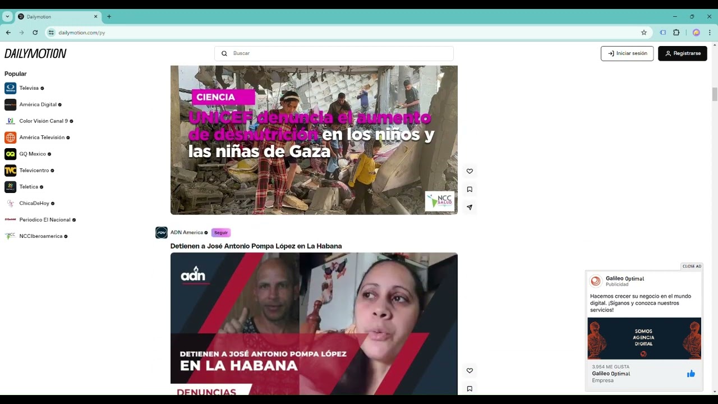Open Color Visión Canal 9 channel link
The height and width of the screenshot is (404, 718).
pos(44,121)
